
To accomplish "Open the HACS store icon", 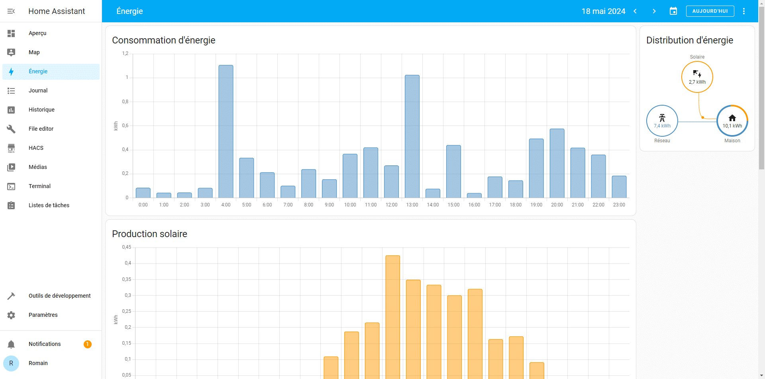I will pyautogui.click(x=11, y=148).
